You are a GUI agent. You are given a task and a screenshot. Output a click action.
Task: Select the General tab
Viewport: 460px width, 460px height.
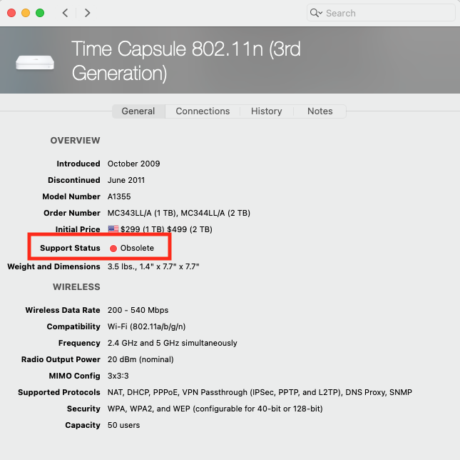[138, 111]
